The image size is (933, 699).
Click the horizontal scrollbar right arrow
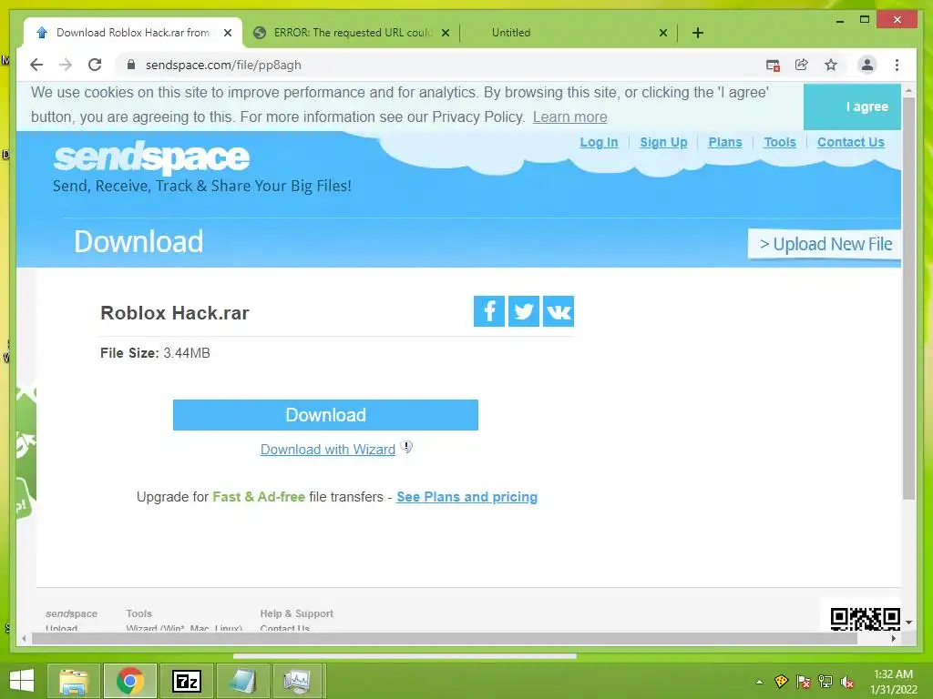coord(894,638)
